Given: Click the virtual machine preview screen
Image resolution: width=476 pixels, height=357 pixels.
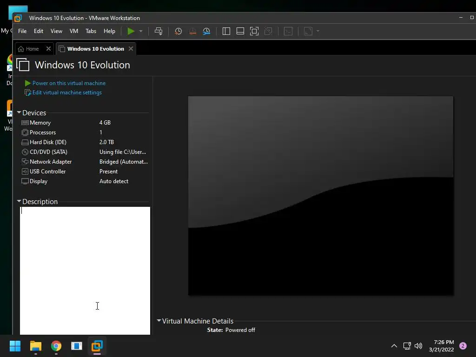Looking at the screenshot, I should point(321,196).
